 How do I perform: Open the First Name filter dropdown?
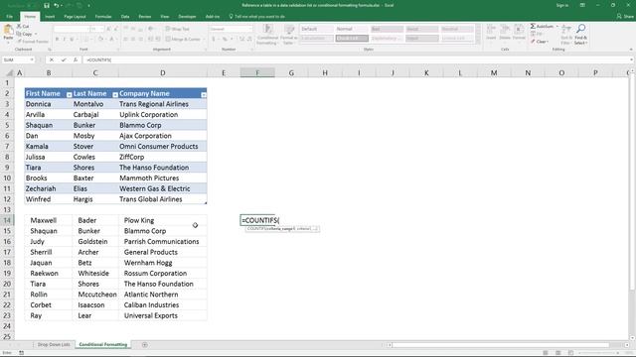(x=69, y=95)
